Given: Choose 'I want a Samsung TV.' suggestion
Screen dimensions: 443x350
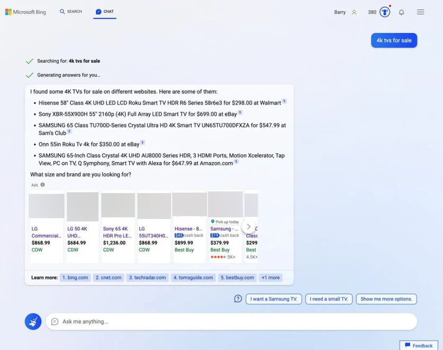Looking at the screenshot, I should click(x=274, y=299).
